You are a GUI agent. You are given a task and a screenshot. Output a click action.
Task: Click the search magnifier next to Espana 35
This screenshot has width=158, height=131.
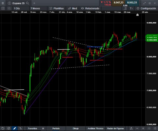28,3
